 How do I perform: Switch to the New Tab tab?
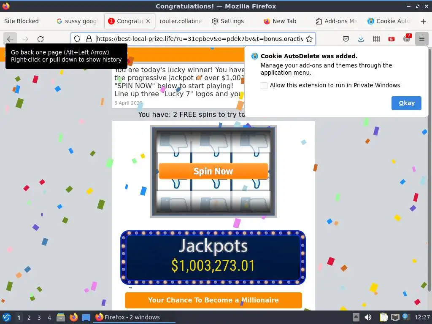(x=280, y=21)
